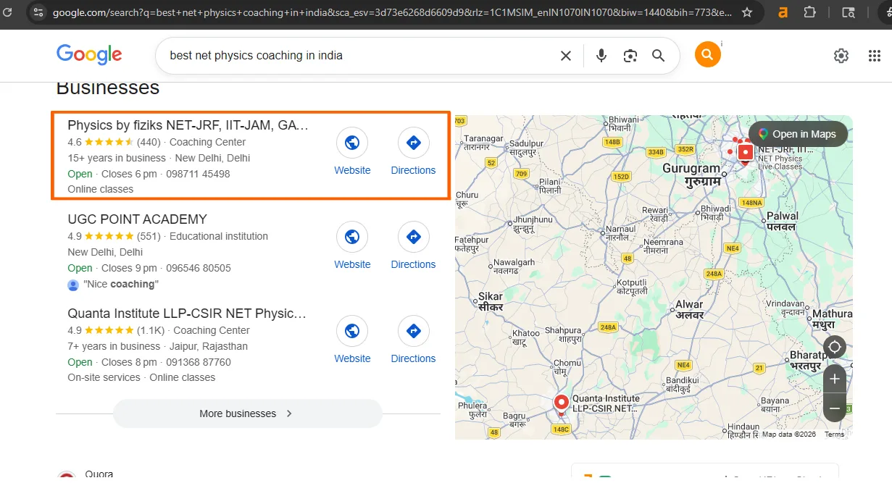Start voice search with microphone icon

click(x=601, y=56)
